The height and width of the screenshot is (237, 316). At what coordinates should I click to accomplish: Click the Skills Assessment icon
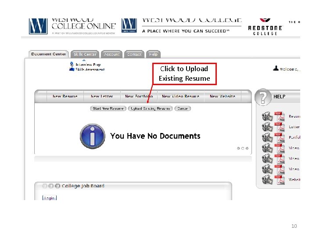(x=72, y=69)
